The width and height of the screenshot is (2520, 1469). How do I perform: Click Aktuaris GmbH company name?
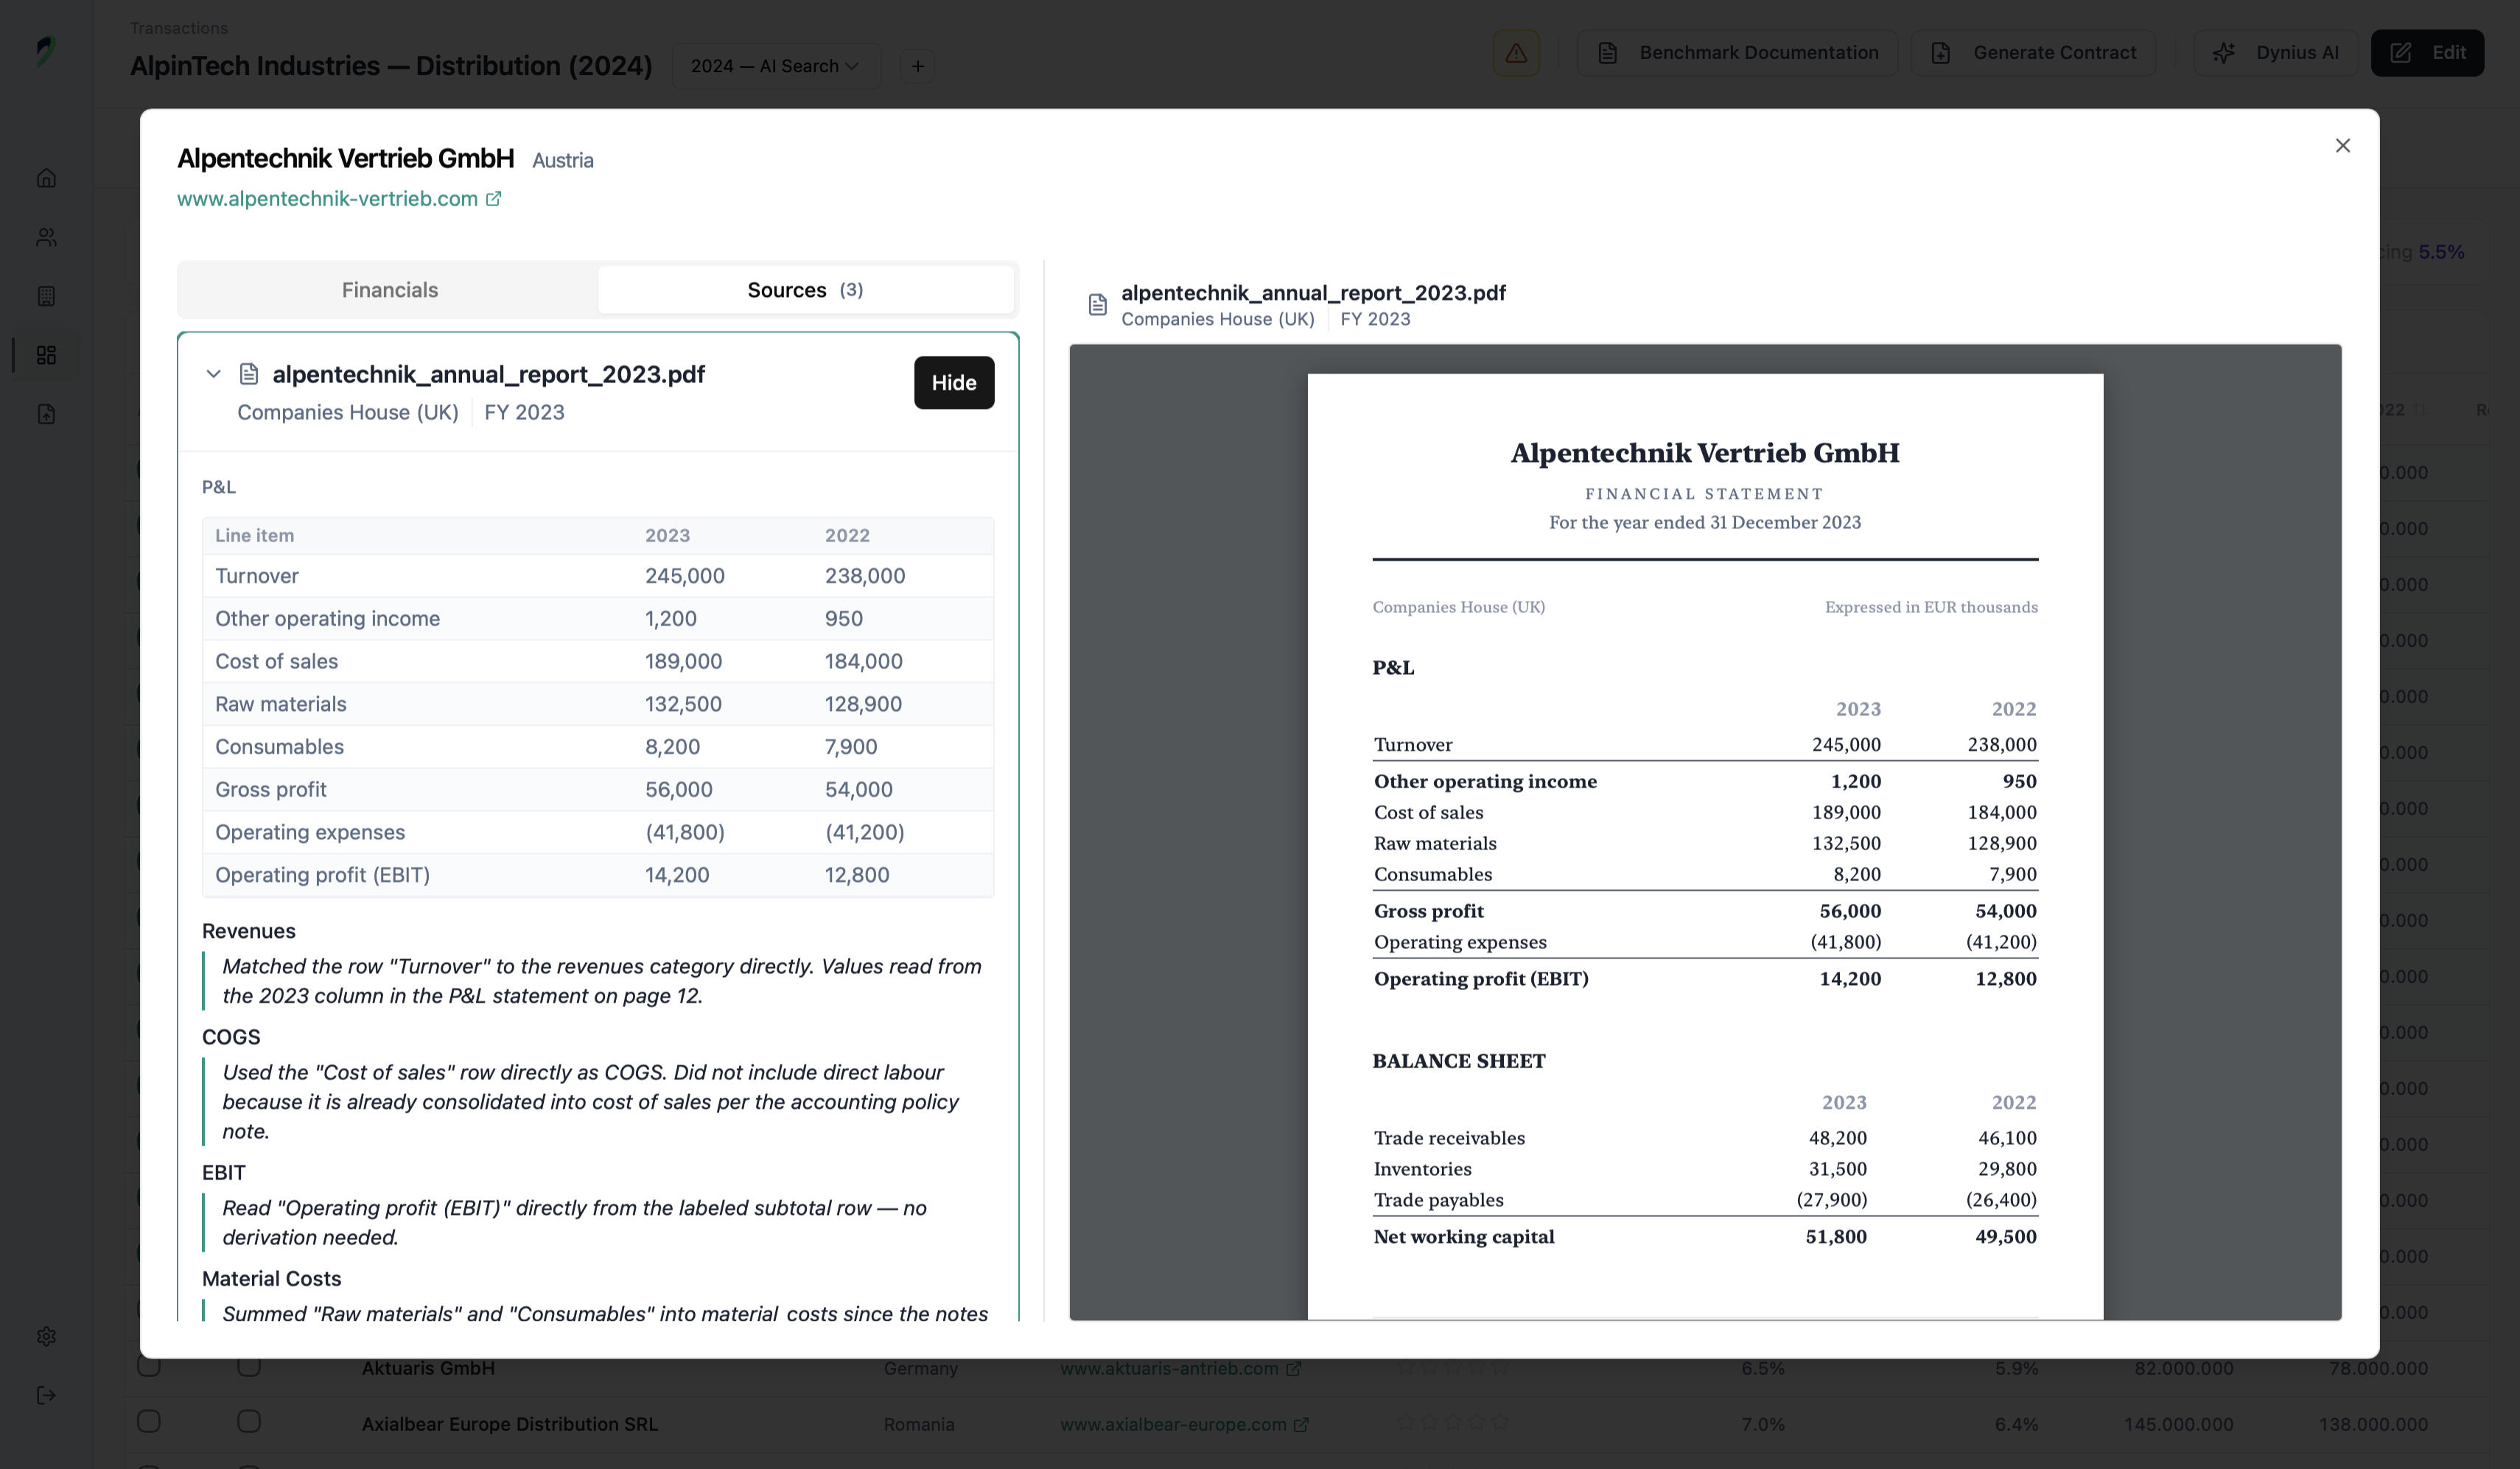click(428, 1368)
